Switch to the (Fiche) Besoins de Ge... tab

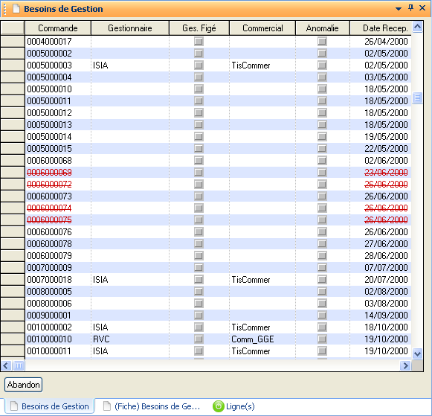tap(152, 406)
